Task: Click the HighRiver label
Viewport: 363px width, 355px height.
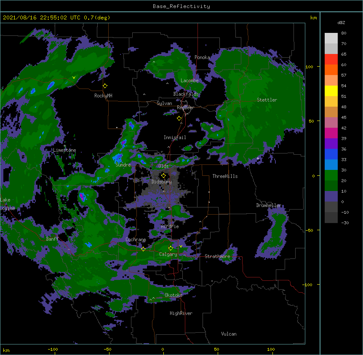Action: coord(181,313)
